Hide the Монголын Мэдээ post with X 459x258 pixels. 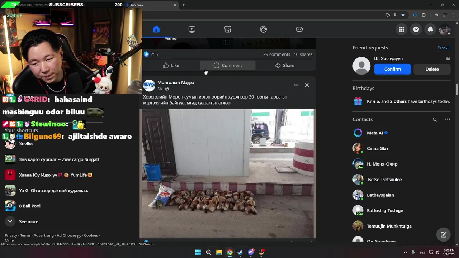(307, 85)
